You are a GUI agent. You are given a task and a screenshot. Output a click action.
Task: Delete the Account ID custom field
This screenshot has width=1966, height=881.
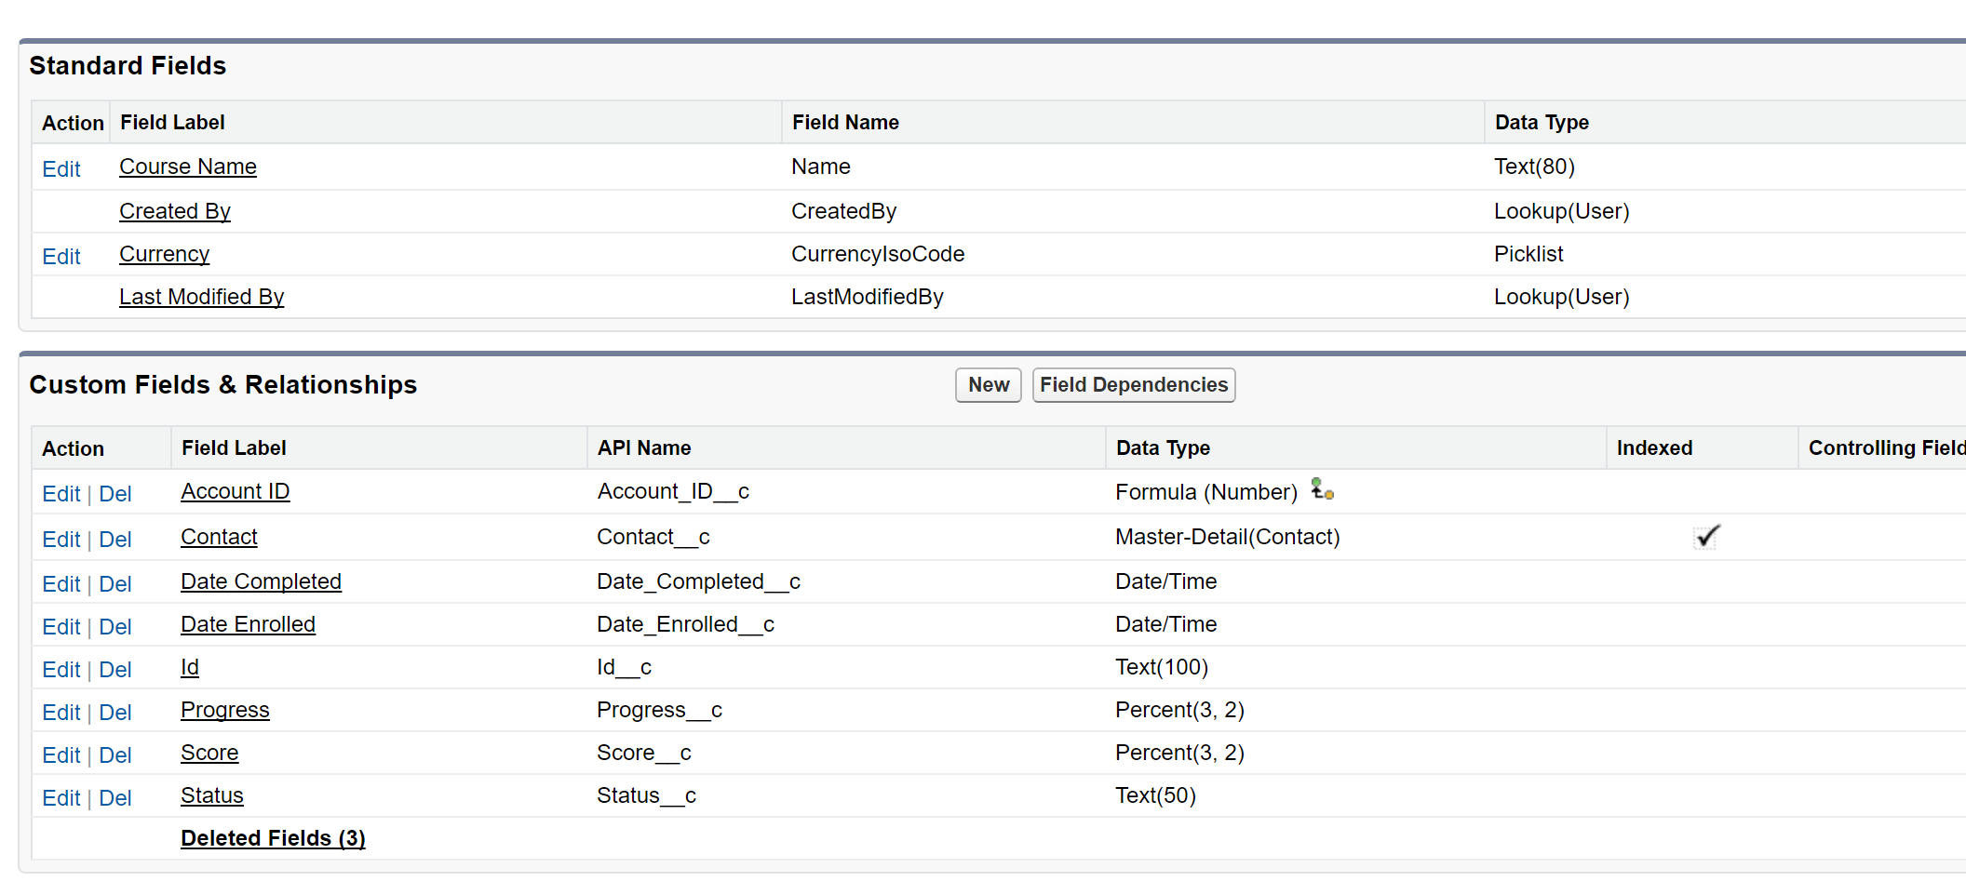click(x=115, y=494)
